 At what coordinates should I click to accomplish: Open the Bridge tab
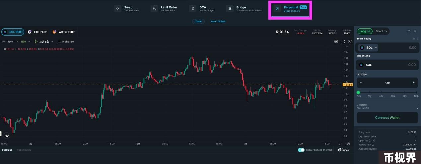click(244, 9)
